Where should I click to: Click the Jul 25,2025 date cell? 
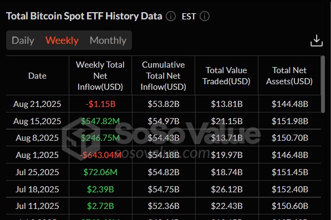[x=37, y=172]
